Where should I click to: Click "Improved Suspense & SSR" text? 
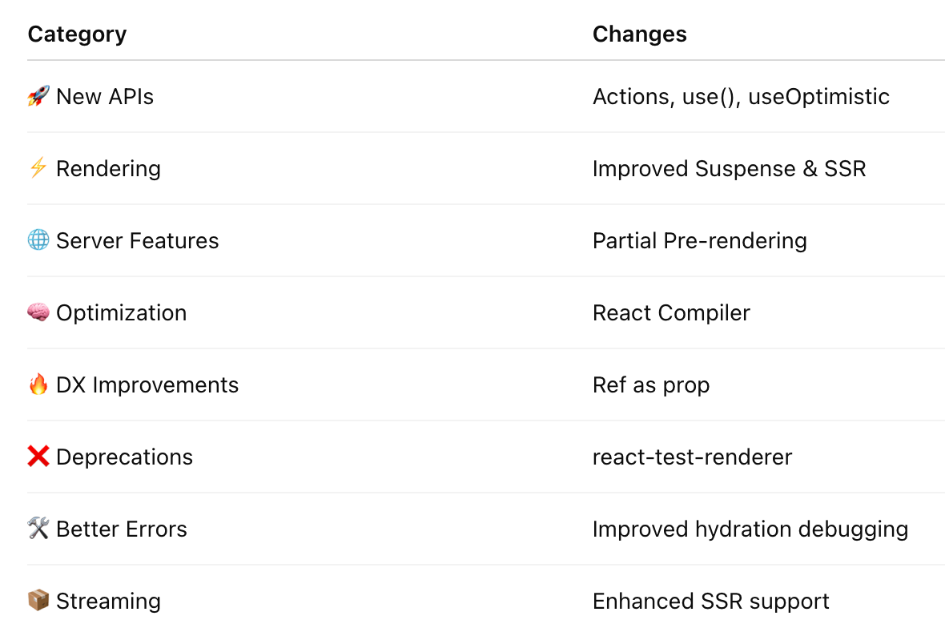click(730, 169)
